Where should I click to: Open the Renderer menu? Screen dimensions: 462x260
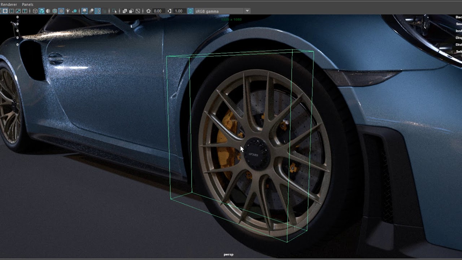tap(9, 4)
